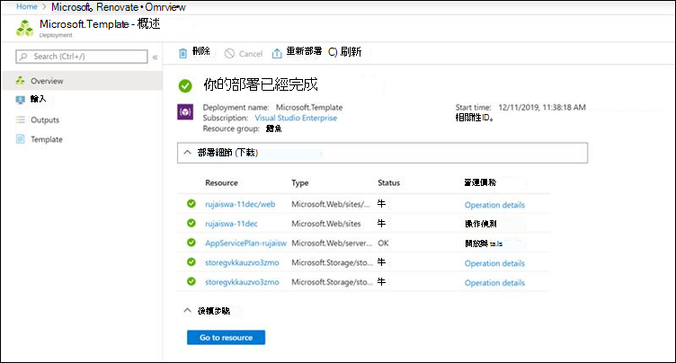Click green check icon beside AppServicePlan-rujaisw
The image size is (676, 363).
191,243
